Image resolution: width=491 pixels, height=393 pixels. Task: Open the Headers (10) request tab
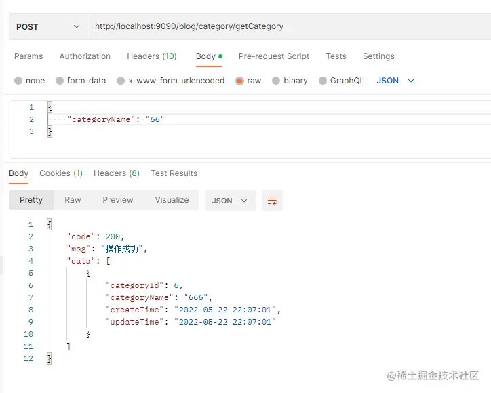point(152,56)
